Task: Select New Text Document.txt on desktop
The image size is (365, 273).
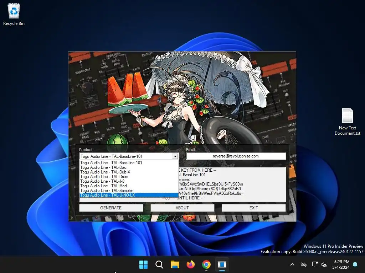Action: [x=347, y=122]
